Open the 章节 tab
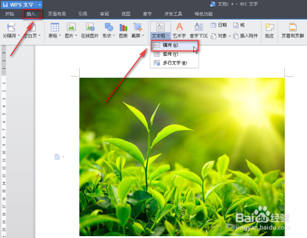The width and height of the screenshot is (307, 238). click(x=147, y=14)
